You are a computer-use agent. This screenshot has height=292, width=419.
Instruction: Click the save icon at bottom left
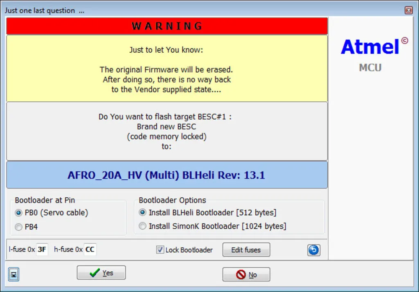(14, 275)
